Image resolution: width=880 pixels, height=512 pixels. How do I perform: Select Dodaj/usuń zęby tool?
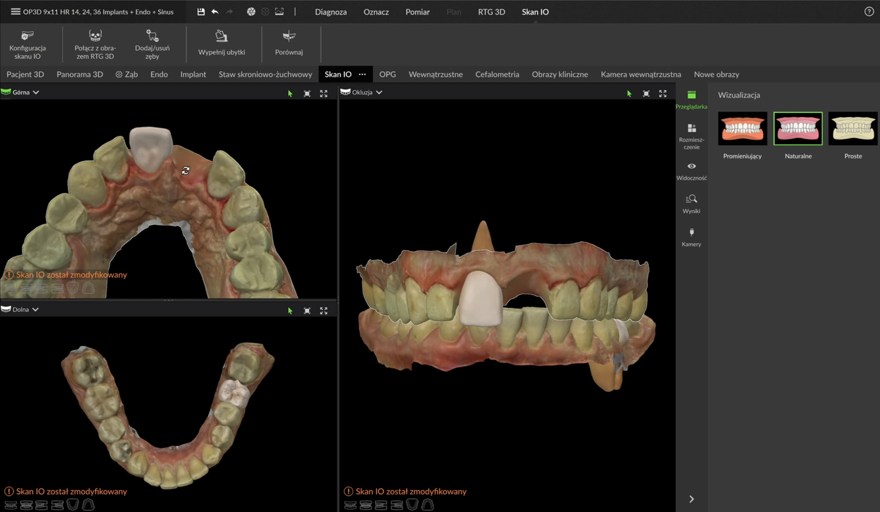click(152, 44)
